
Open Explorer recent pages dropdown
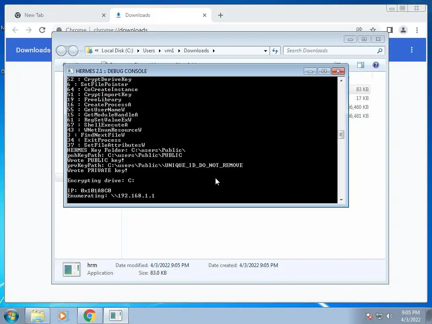[x=81, y=51]
